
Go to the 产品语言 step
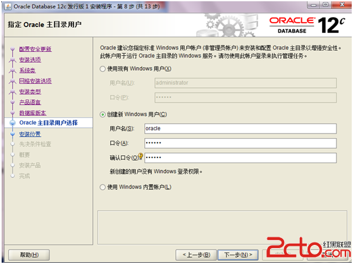tap(30, 103)
